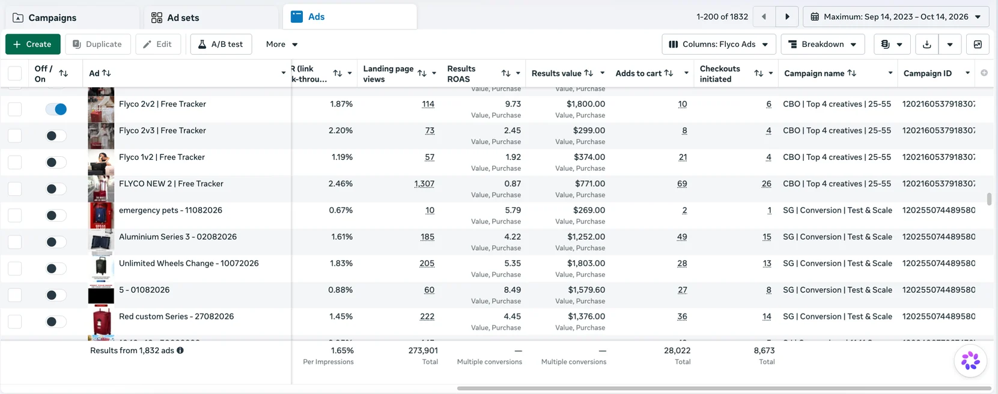Image resolution: width=998 pixels, height=394 pixels.
Task: Click grid icon in Ad sets tab
Action: point(156,17)
